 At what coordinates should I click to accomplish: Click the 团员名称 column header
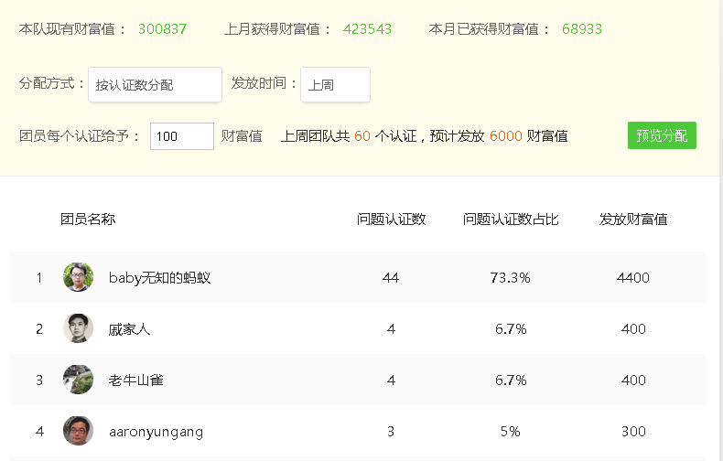pos(88,219)
